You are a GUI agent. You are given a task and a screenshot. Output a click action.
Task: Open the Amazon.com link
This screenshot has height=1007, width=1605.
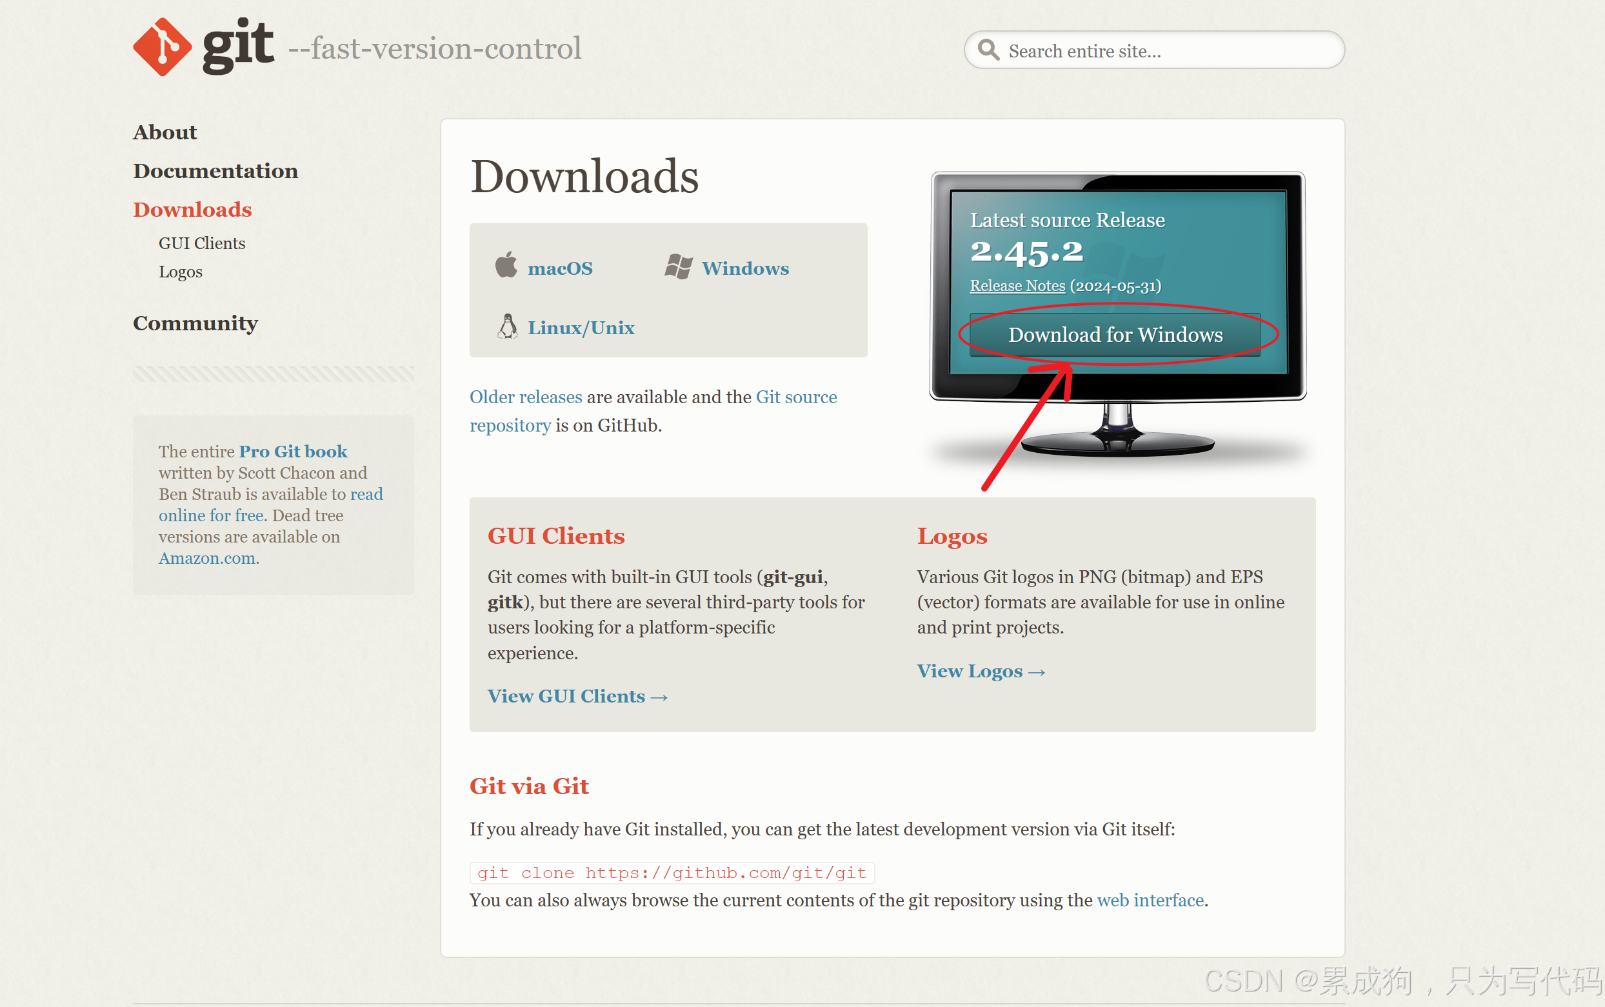tap(207, 558)
